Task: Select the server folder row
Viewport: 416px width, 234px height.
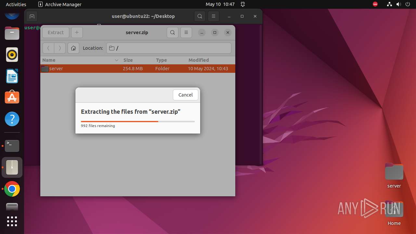Action: [138, 69]
